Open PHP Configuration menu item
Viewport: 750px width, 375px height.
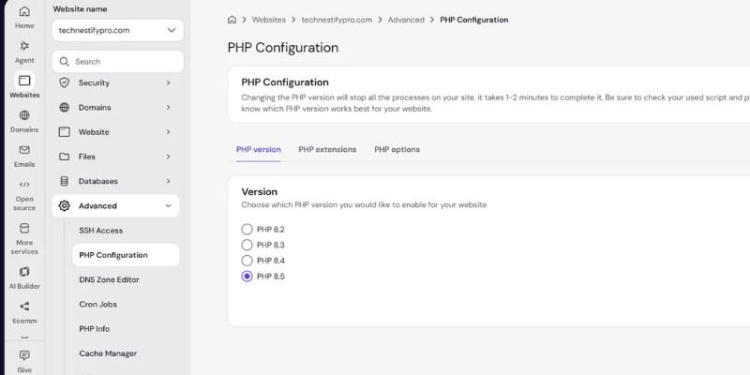point(126,255)
